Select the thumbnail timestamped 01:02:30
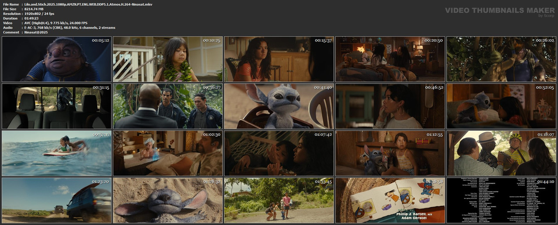 click(168, 153)
